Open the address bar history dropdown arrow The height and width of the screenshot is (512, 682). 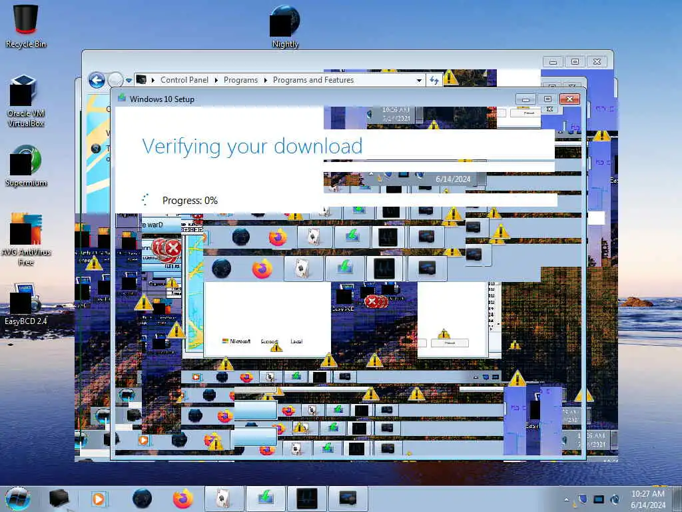tap(419, 80)
